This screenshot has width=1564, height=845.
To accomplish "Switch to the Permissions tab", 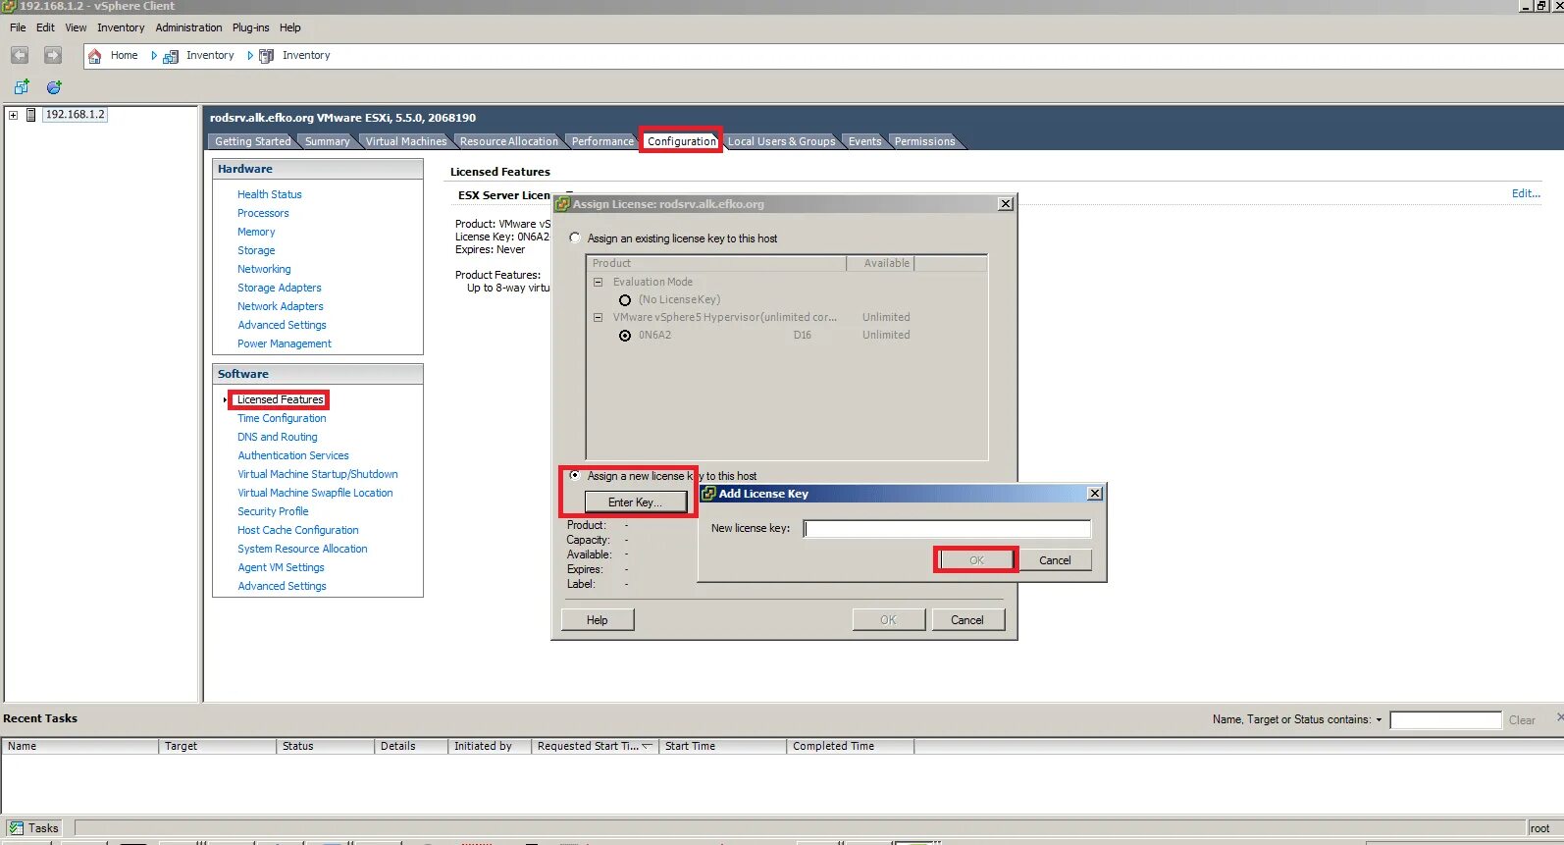I will (924, 141).
